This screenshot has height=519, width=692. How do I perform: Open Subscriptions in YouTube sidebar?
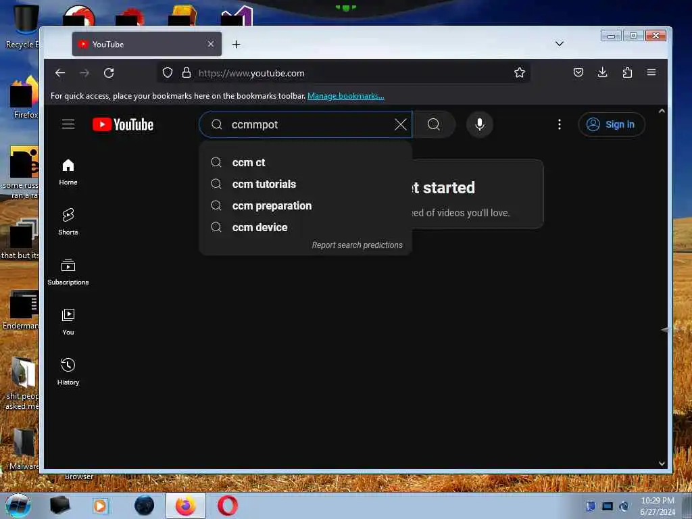click(68, 272)
